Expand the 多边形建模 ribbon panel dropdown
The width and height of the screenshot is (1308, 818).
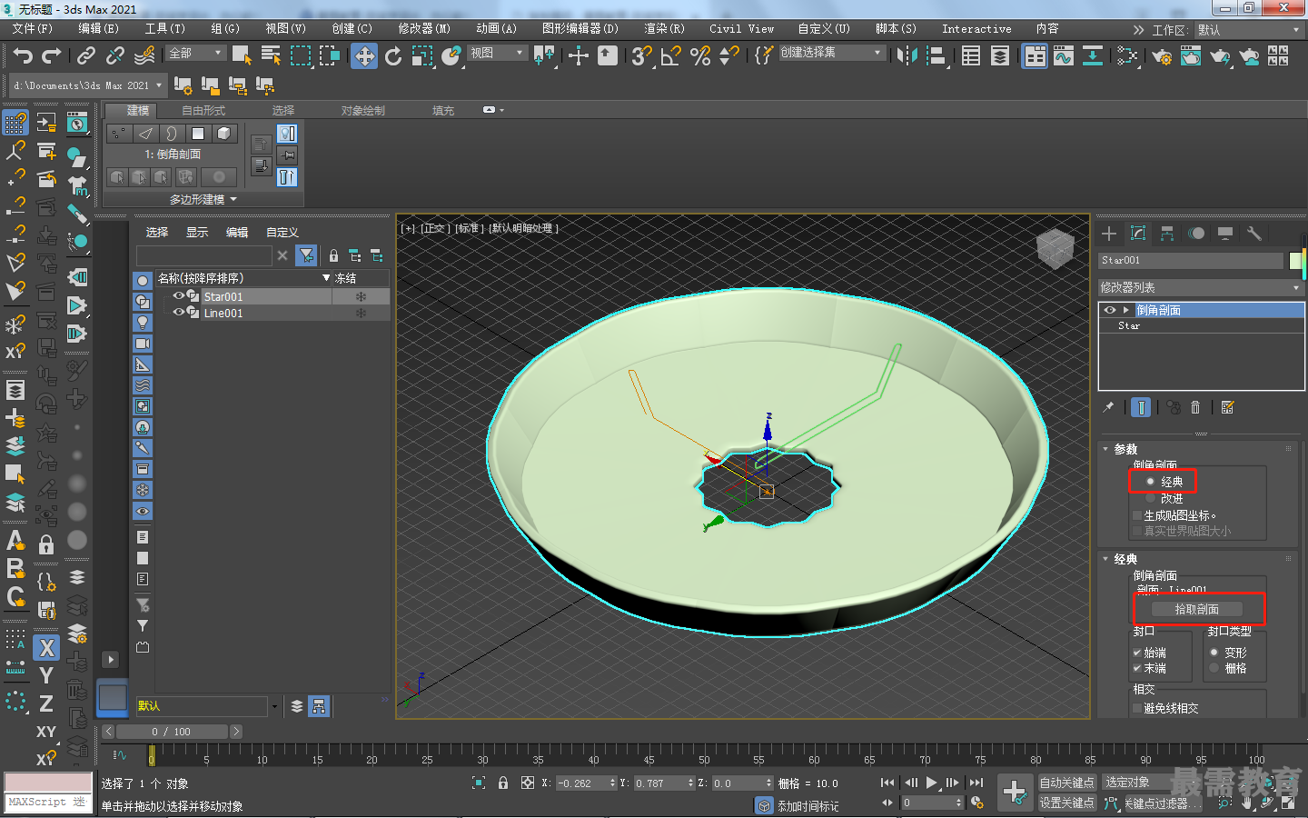[x=203, y=199]
